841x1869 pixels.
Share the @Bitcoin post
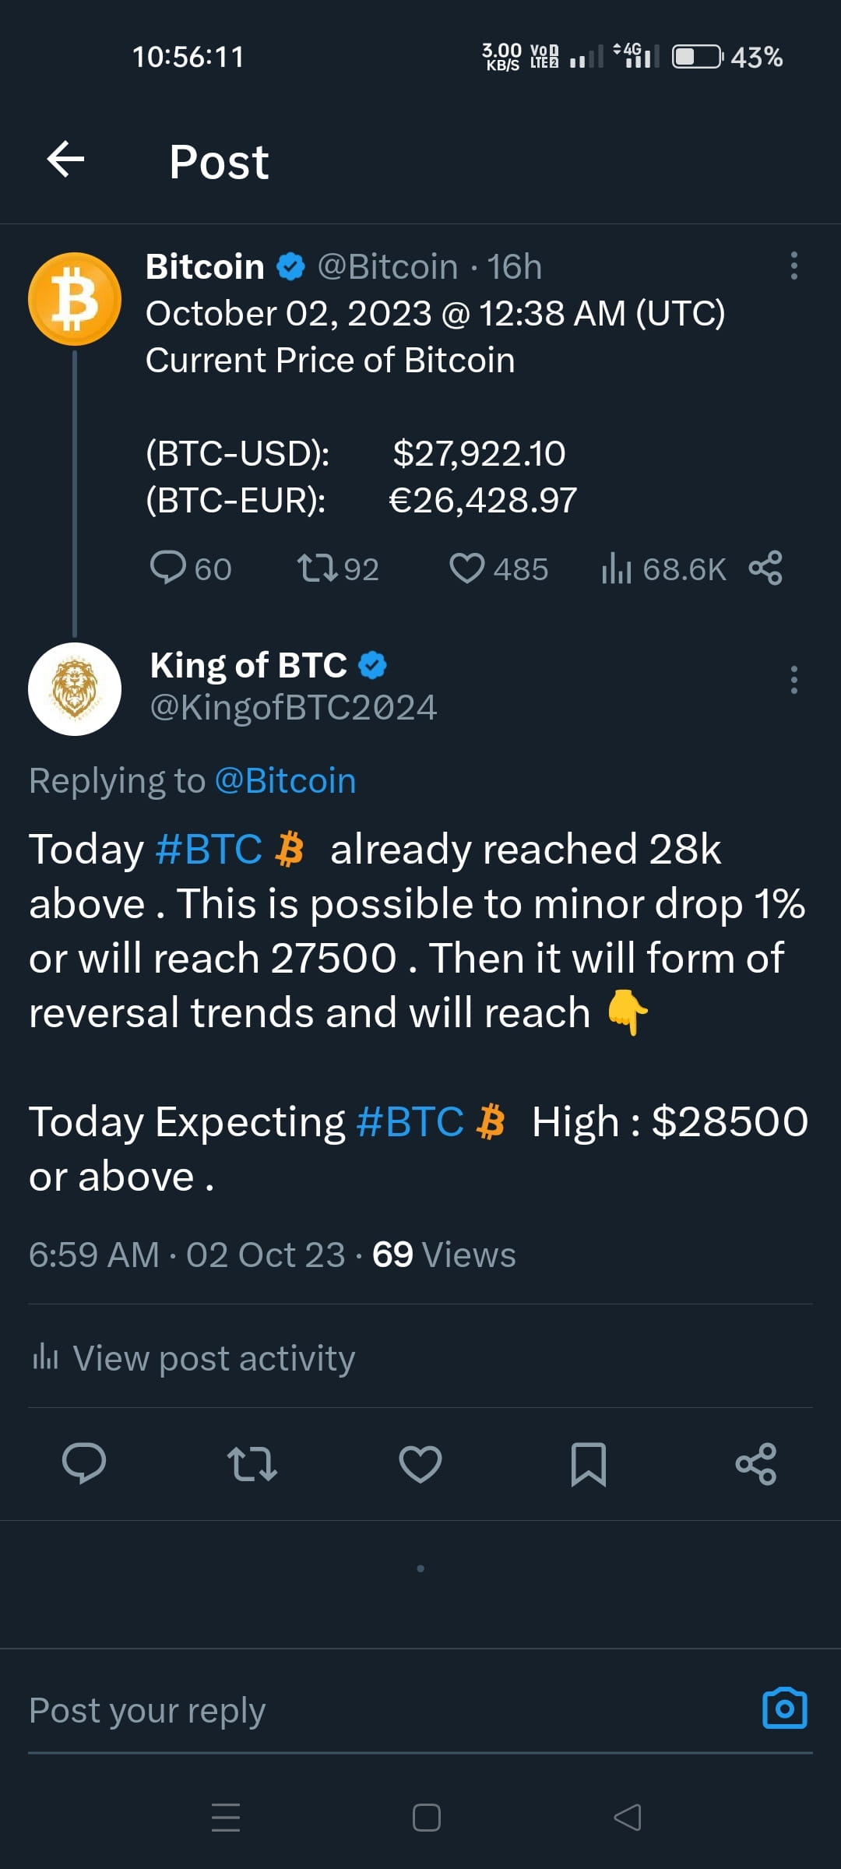tap(766, 568)
